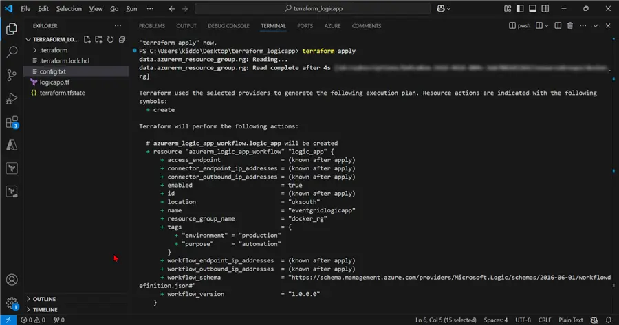Image resolution: width=619 pixels, height=325 pixels.
Task: Open Explorer views and more actions menu
Action: (x=118, y=25)
